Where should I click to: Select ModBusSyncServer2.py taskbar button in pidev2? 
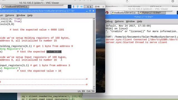(124, 13)
